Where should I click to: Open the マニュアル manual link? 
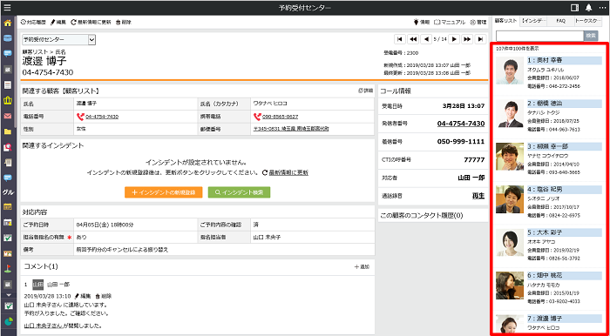(x=450, y=22)
